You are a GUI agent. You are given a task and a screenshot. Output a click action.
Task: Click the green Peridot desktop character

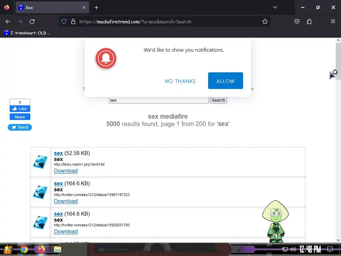[275, 221]
